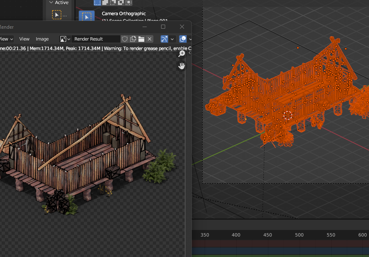369x257 pixels.
Task: Click the 3D cursor in the viewport
Action: pyautogui.click(x=288, y=115)
